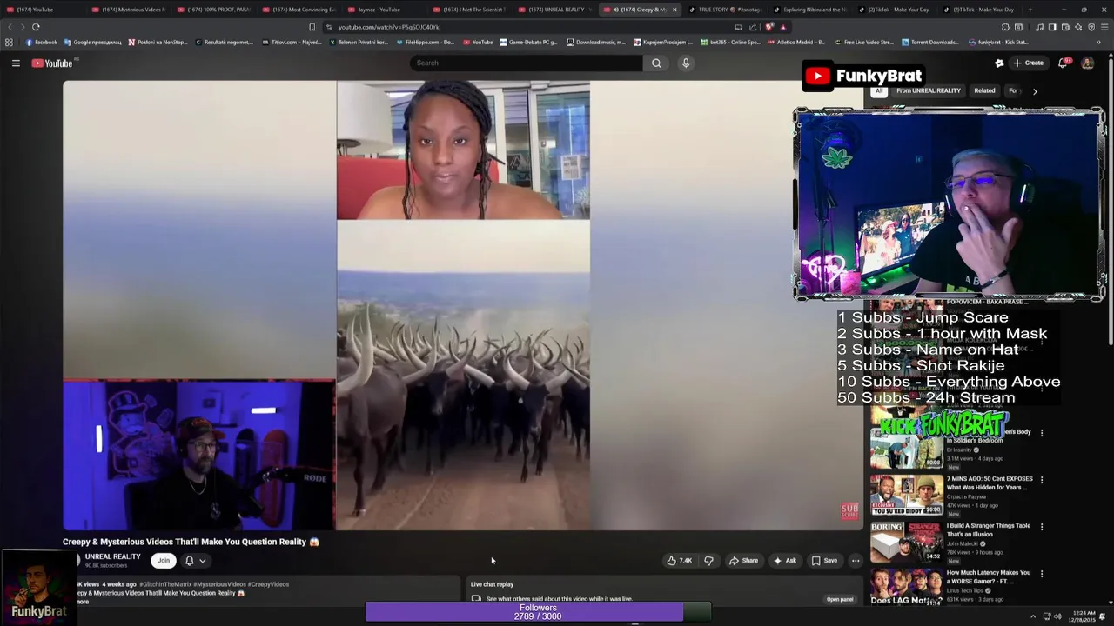Open the Leo AI sparkle icon
1114x626 pixels.
[1078, 27]
